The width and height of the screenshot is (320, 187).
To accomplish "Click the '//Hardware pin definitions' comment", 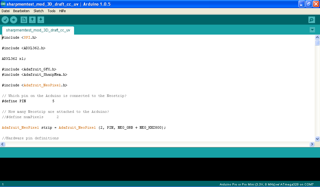I will [30, 138].
